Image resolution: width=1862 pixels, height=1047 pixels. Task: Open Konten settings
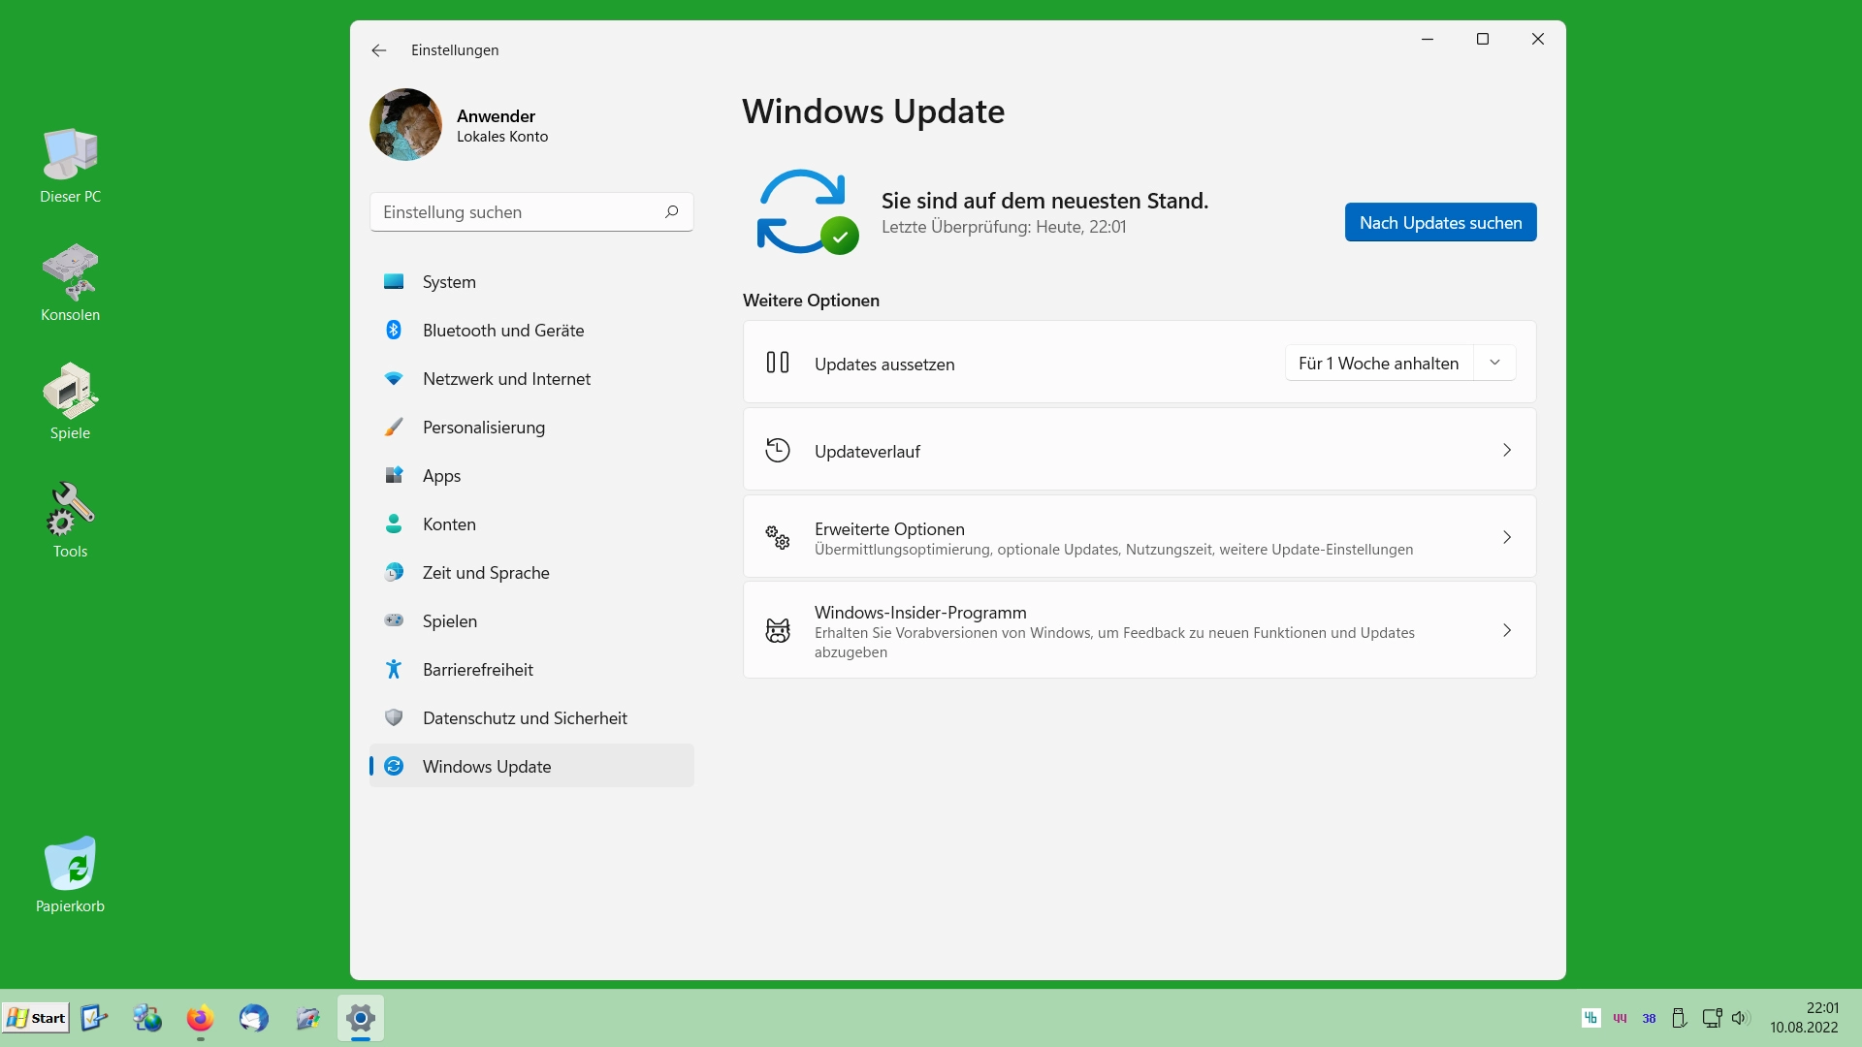pyautogui.click(x=531, y=524)
